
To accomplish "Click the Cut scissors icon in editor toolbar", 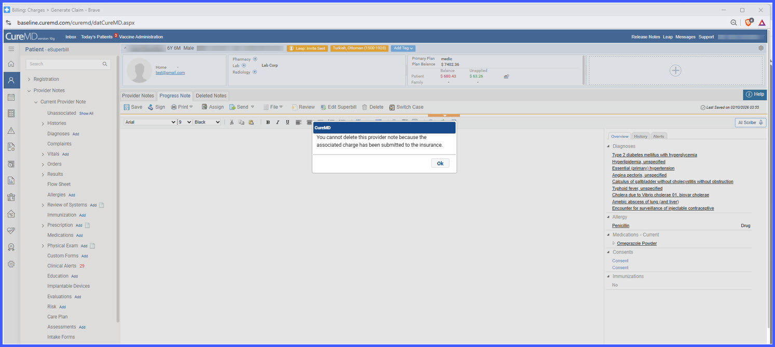I will pos(232,122).
